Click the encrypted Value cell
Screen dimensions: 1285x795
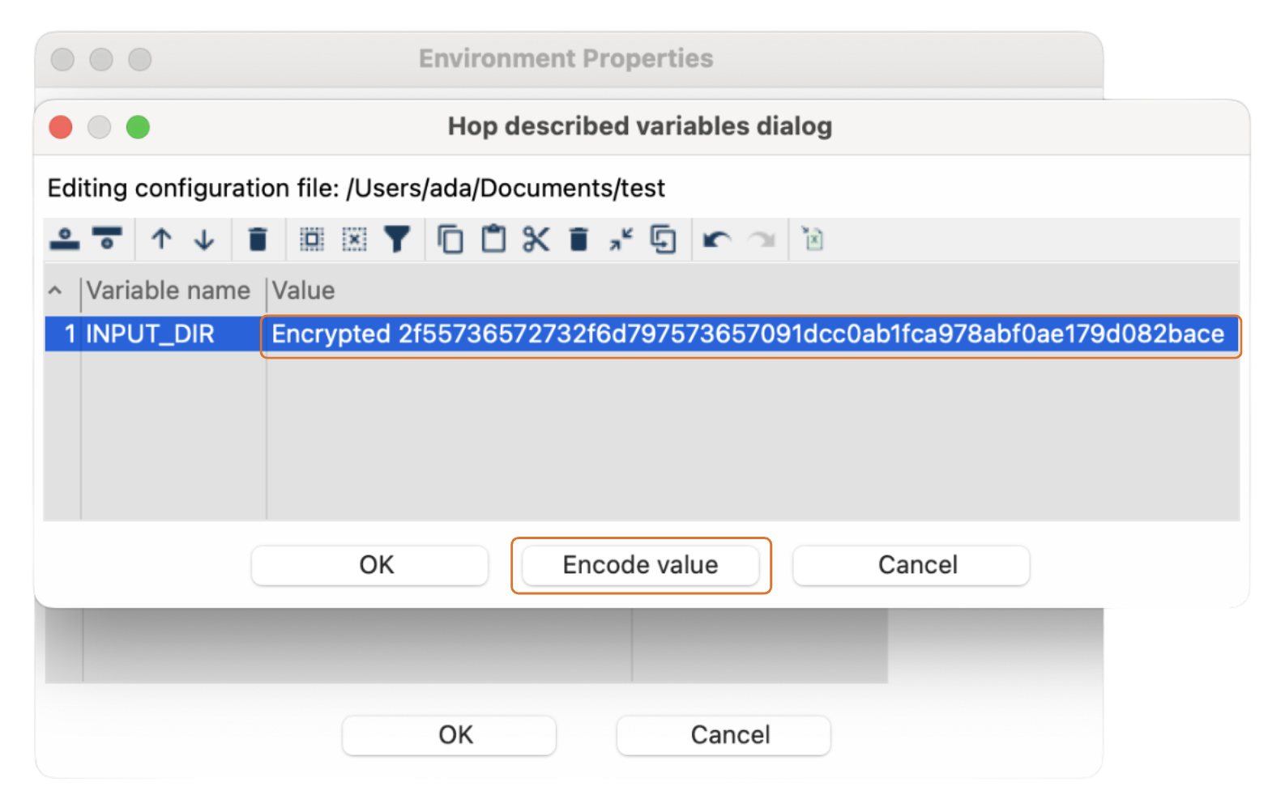[747, 334]
